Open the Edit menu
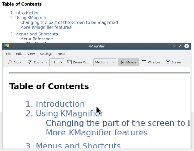The image size is (194, 151). pyautogui.click(x=19, y=54)
